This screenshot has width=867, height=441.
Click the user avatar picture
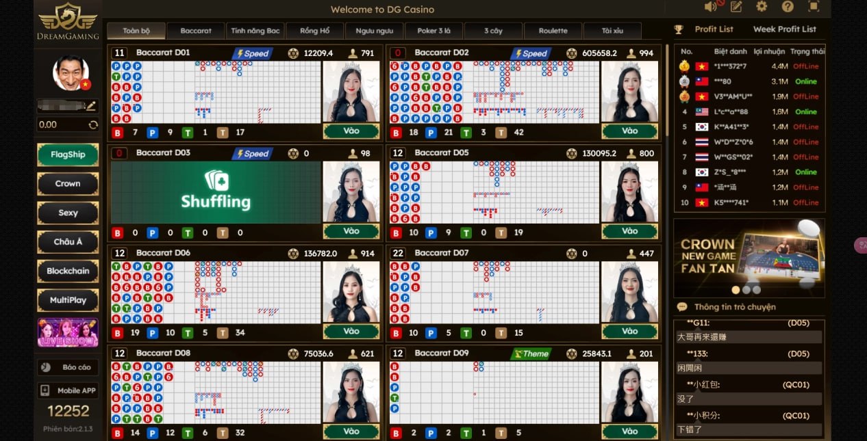[71, 72]
